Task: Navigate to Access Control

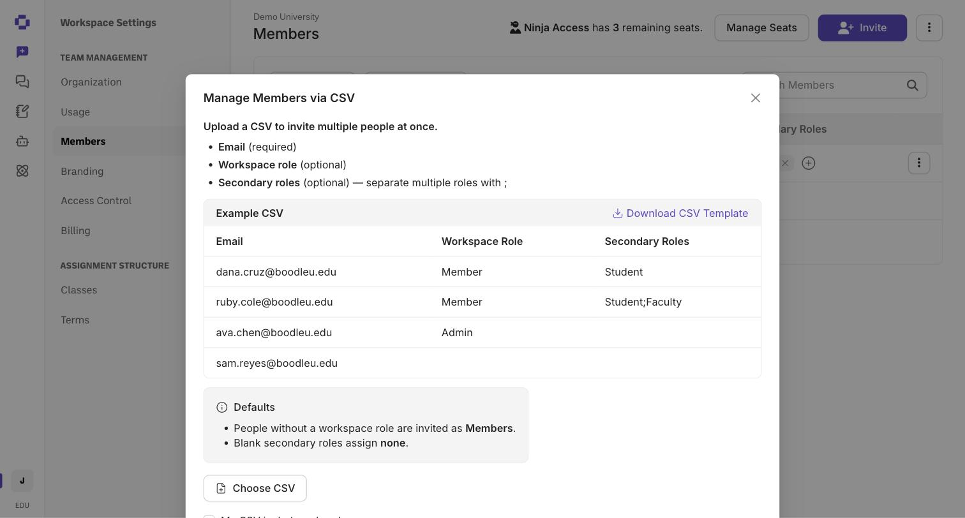Action: coord(96,200)
